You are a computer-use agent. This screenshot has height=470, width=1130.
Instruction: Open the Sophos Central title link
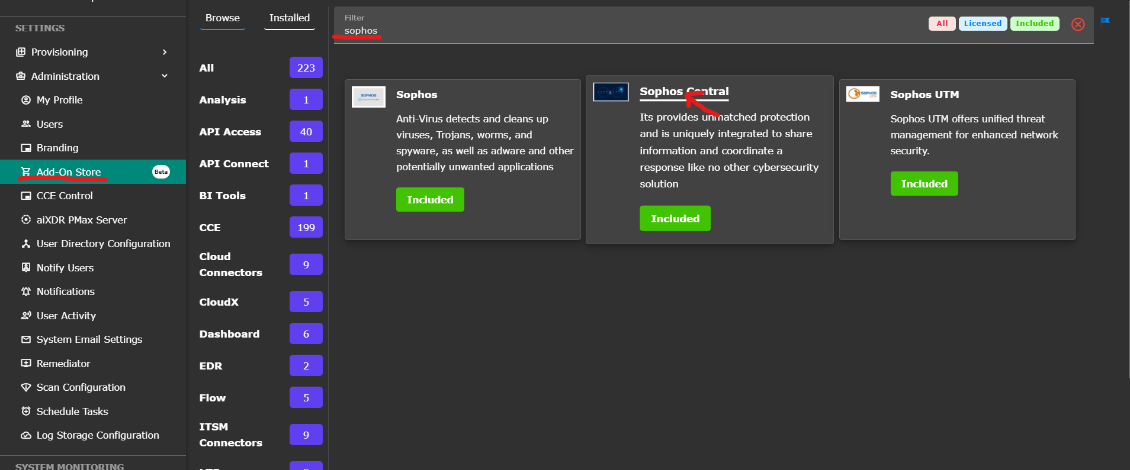coord(684,92)
